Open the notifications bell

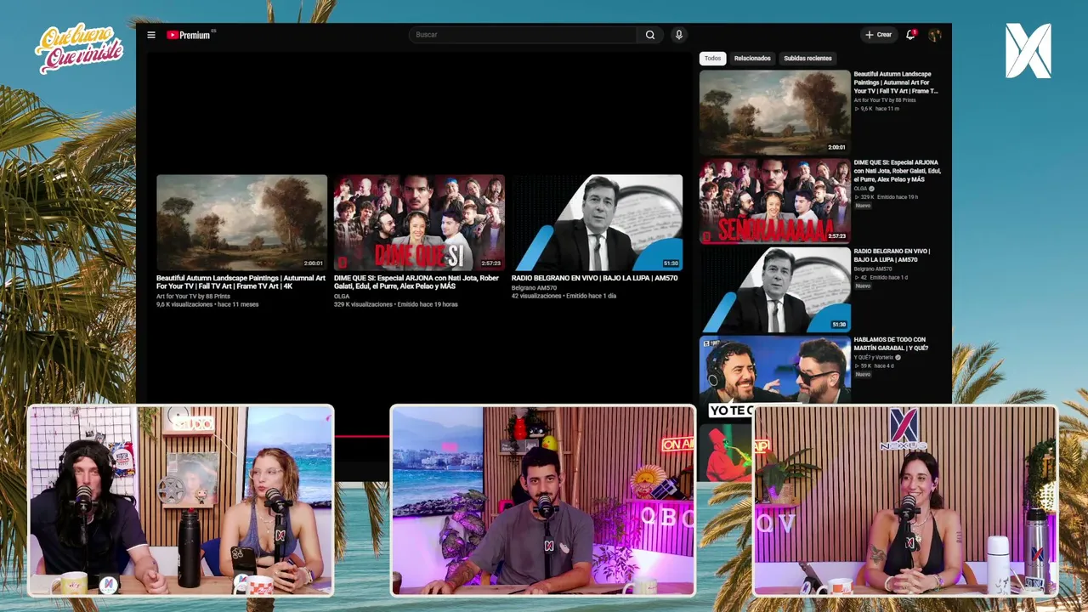coord(910,35)
